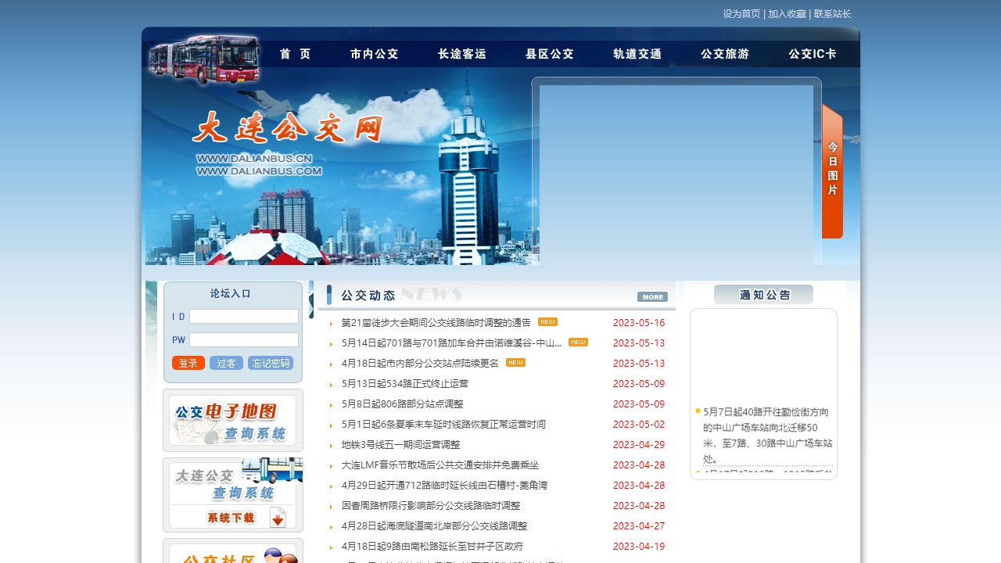The height and width of the screenshot is (563, 1001).
Task: Select 轨道交通 from the navigation bar
Action: [x=637, y=54]
